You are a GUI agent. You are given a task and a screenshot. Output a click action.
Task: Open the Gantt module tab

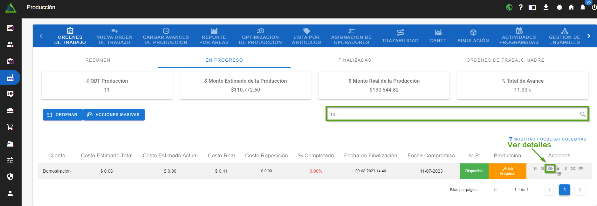coord(438,36)
